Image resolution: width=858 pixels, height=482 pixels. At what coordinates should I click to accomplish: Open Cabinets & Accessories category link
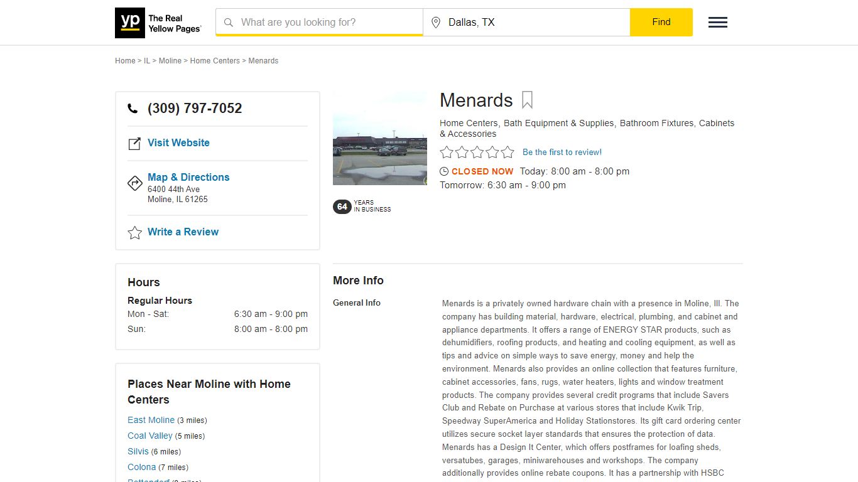587,129
